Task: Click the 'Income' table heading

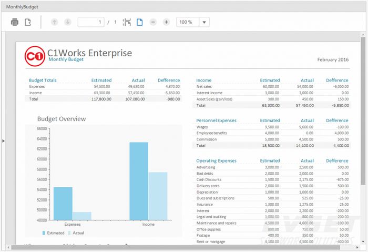Action: (204, 80)
